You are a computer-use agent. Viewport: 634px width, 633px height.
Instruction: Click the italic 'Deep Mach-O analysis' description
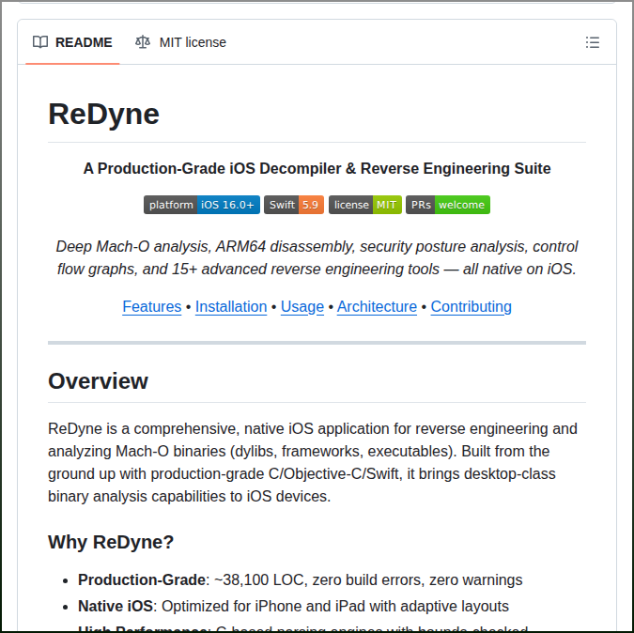click(x=317, y=258)
